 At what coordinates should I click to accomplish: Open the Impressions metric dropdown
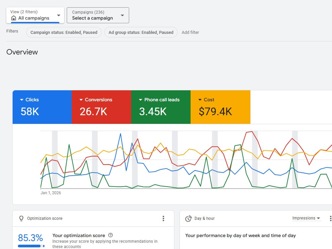[x=306, y=218]
